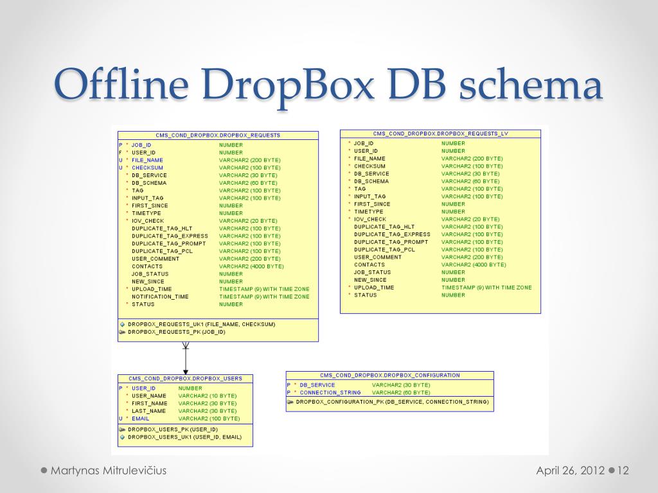Click slide number 12 in footer
This screenshot has width=658, height=493.
623,471
